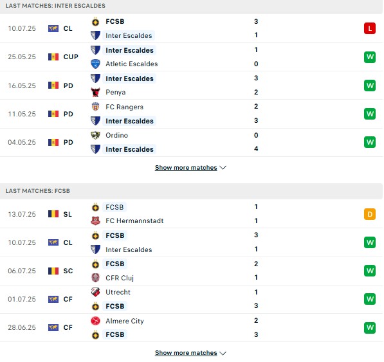Image resolution: width=384 pixels, height=362 pixels.
Task: Open the FC Hermannstadt team link
Action: (134, 221)
